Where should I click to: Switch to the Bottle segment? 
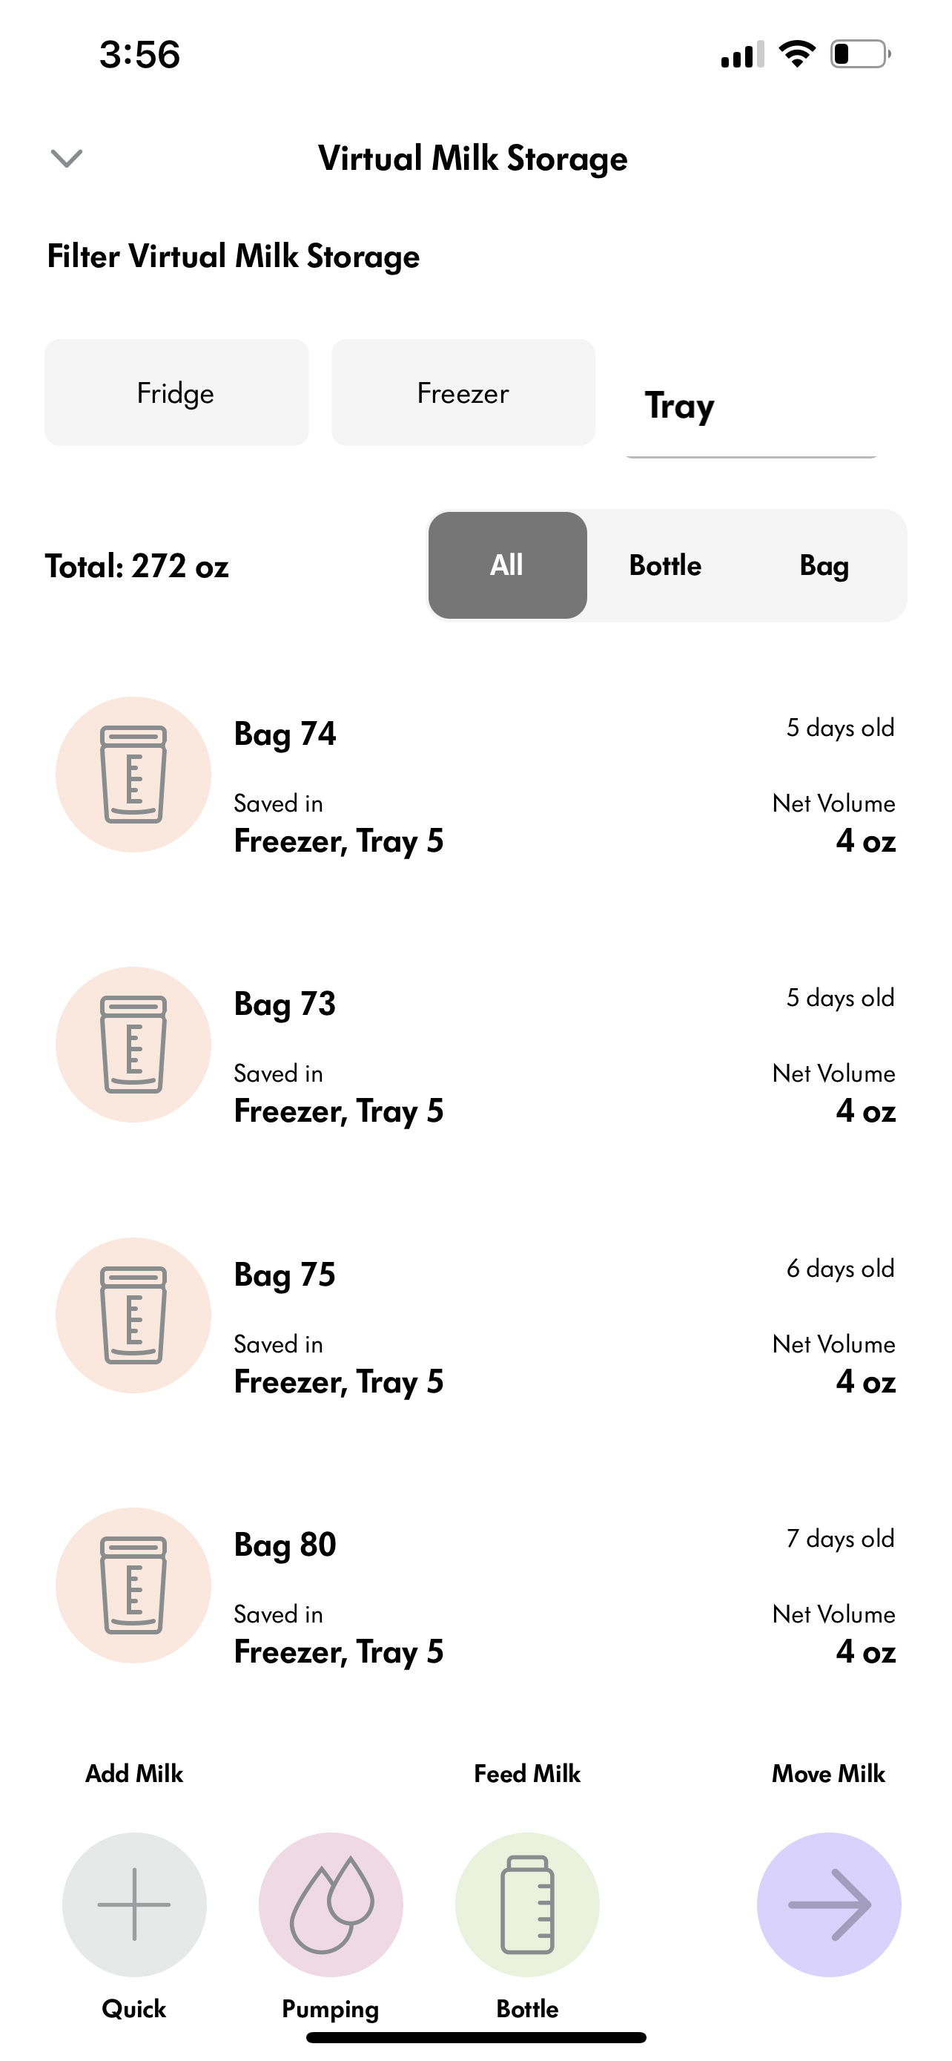[x=665, y=565]
